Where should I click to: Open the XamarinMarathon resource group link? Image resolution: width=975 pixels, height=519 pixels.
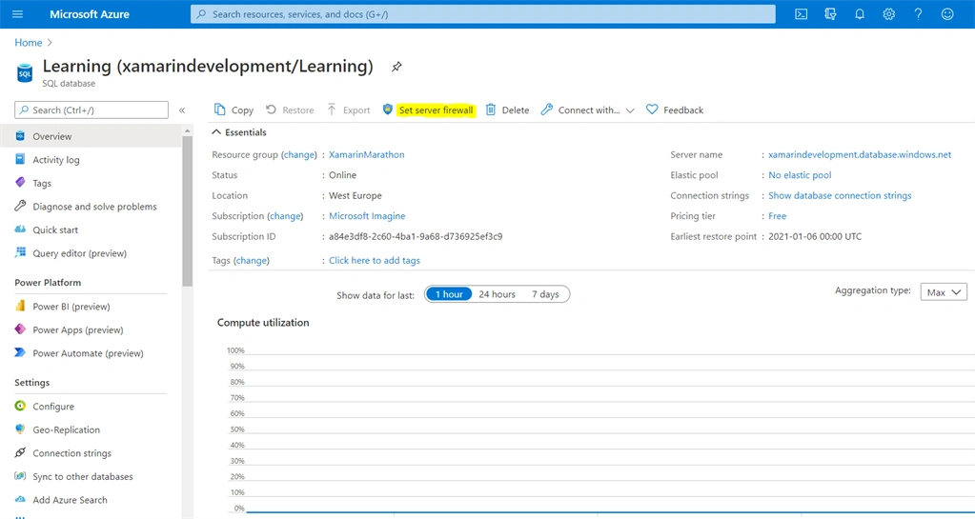[x=366, y=155]
